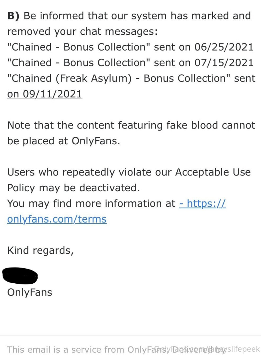Click the bold "B)" section marker
This screenshot has height=355, width=261.
[x=14, y=15]
